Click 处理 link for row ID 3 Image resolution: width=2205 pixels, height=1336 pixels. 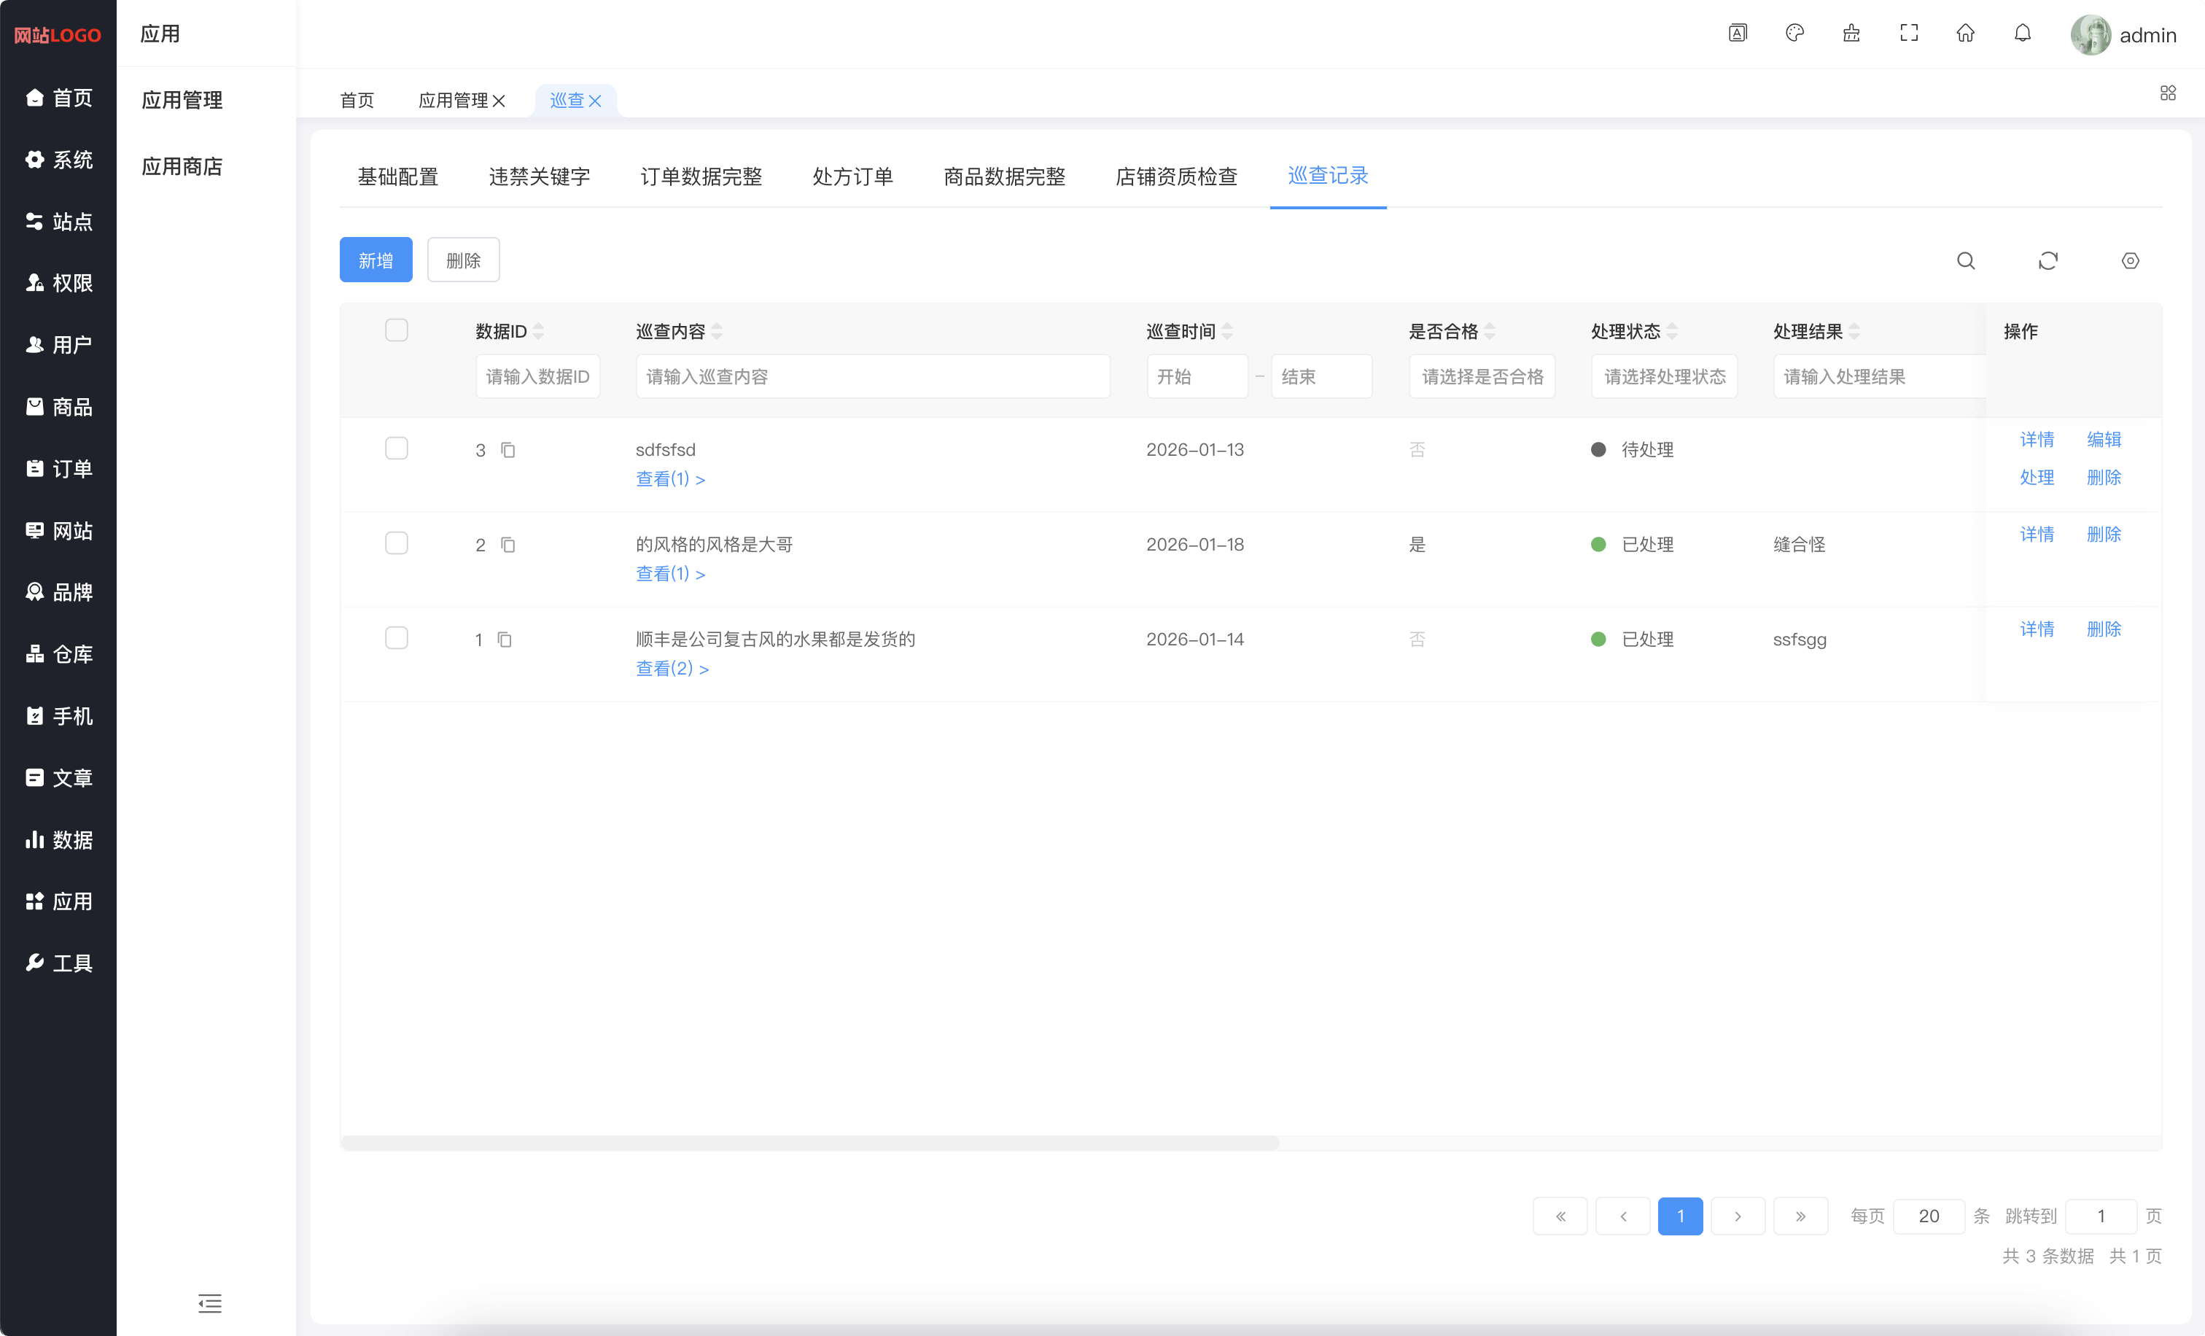2037,477
